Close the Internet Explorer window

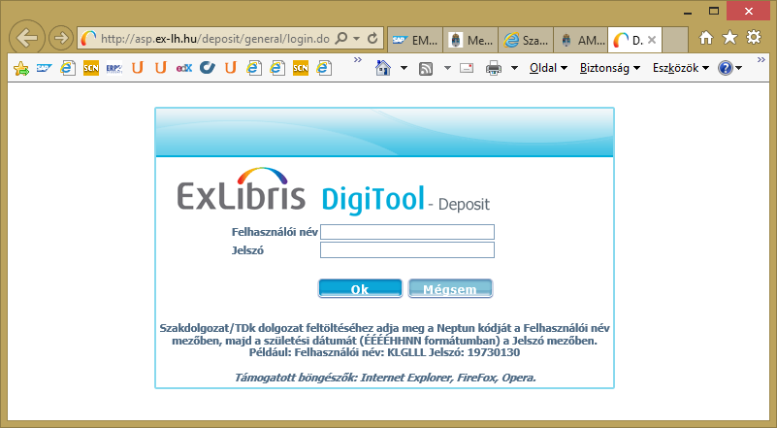[x=748, y=11]
